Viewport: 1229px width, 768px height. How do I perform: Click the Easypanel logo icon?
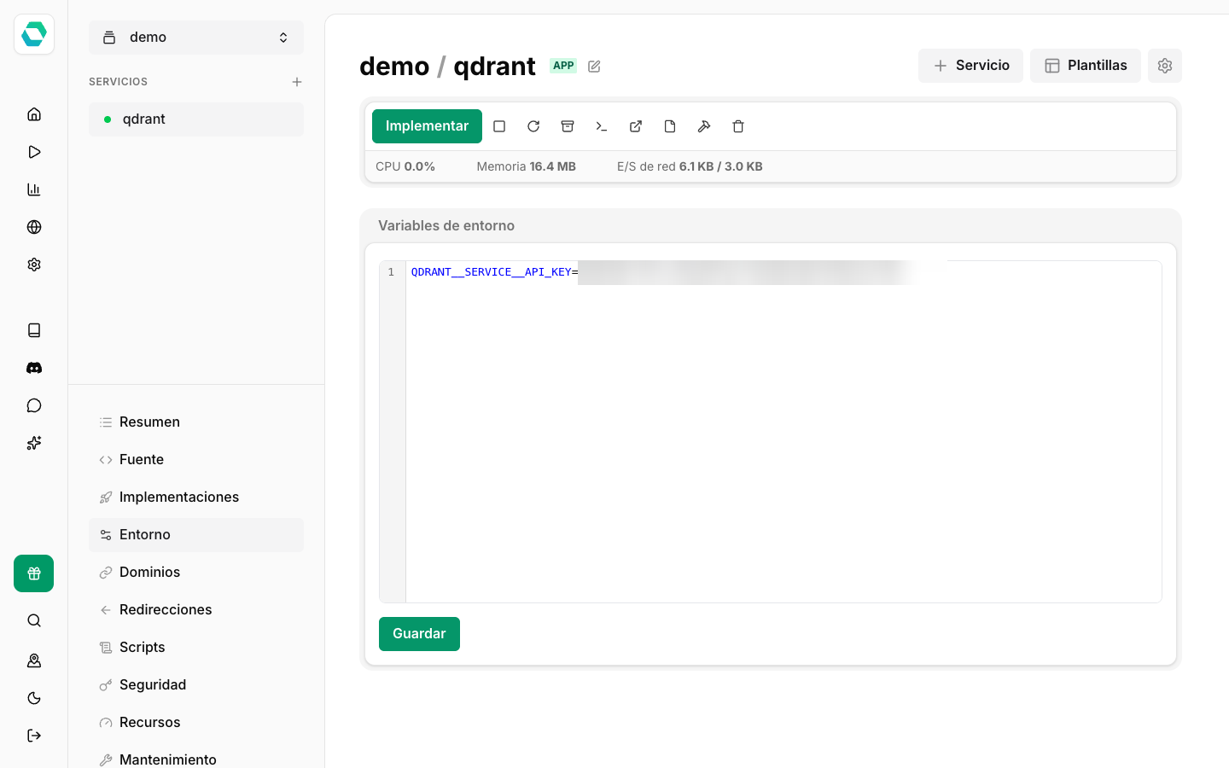pyautogui.click(x=34, y=34)
